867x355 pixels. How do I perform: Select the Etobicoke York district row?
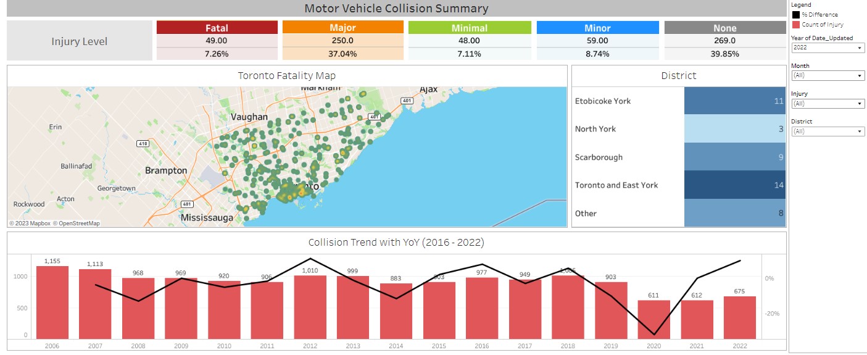click(x=734, y=101)
